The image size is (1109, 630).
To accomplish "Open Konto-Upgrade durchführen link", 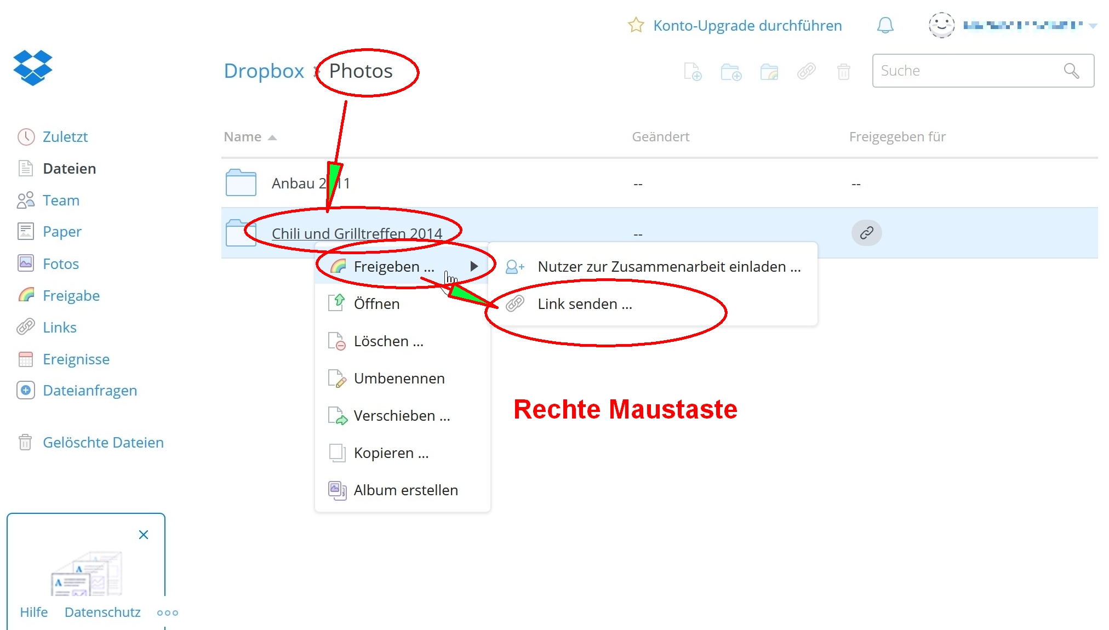I will pyautogui.click(x=747, y=26).
